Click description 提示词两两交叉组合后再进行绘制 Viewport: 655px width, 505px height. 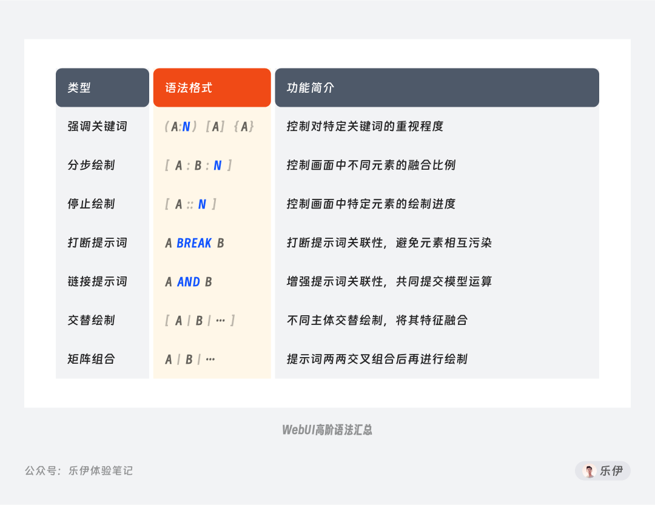(377, 359)
